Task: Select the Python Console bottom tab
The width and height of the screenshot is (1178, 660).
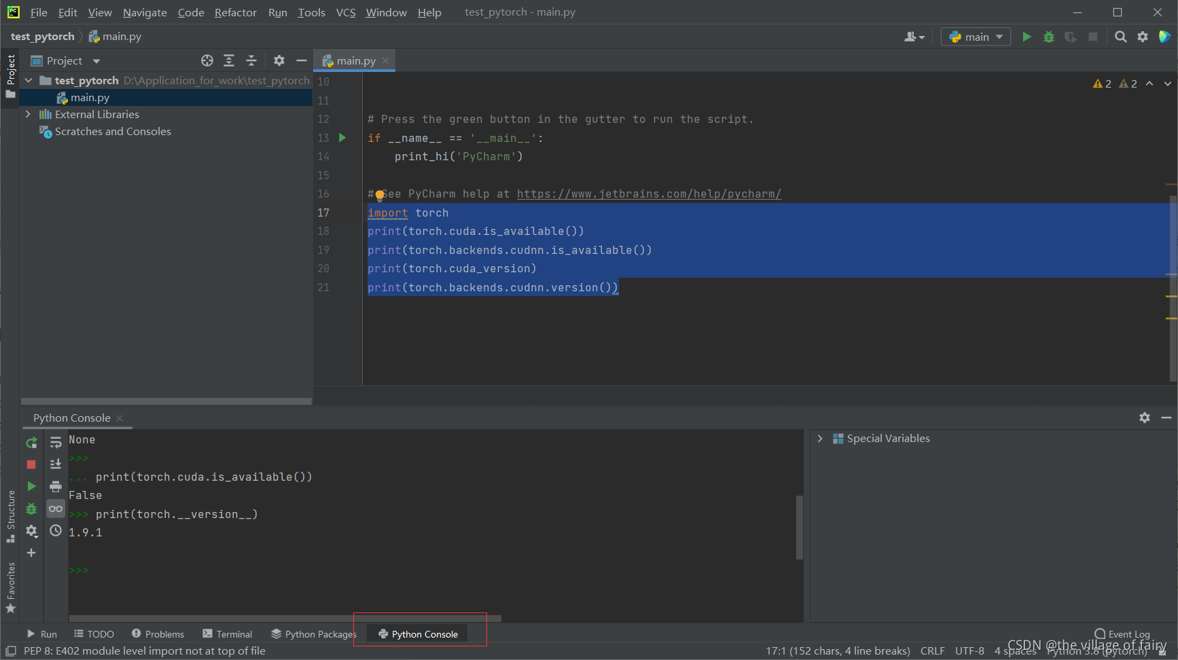Action: (418, 634)
